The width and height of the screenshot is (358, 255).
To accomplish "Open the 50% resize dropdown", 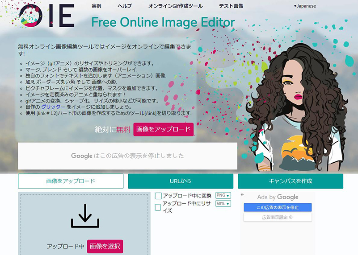I will coord(223,204).
